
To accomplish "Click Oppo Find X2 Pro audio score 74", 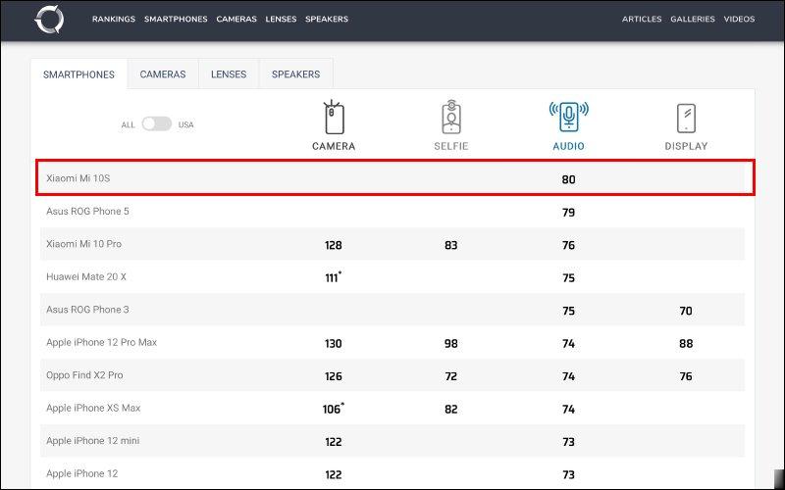I will pyautogui.click(x=568, y=376).
